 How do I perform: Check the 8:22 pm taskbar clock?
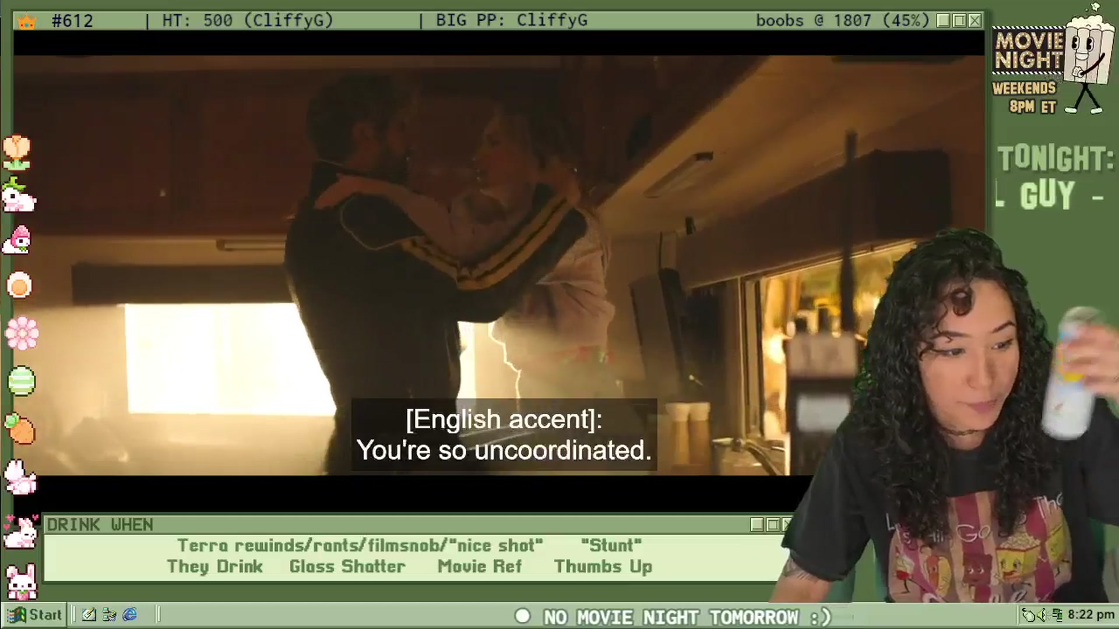point(1091,615)
